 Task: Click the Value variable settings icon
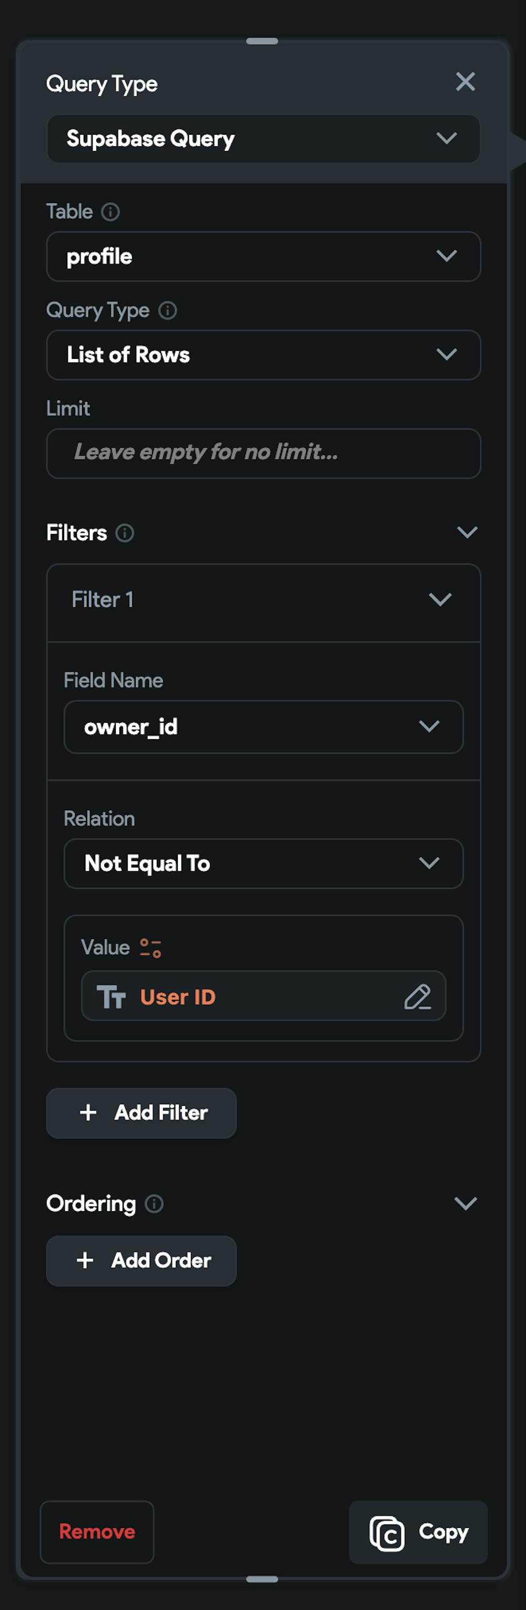(150, 948)
